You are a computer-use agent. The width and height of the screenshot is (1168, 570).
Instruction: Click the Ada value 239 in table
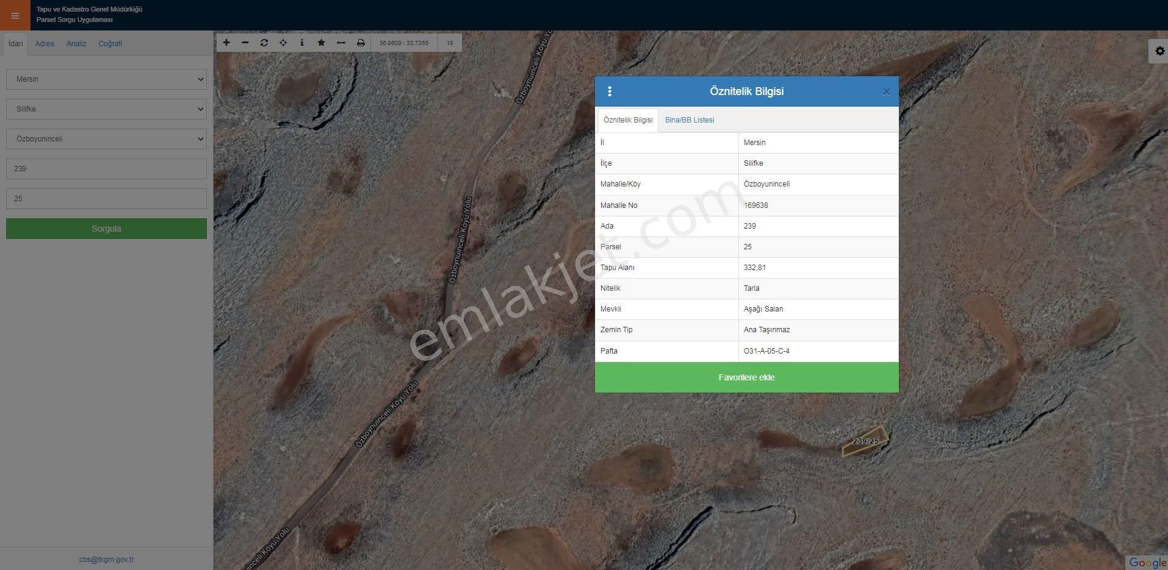click(x=749, y=226)
